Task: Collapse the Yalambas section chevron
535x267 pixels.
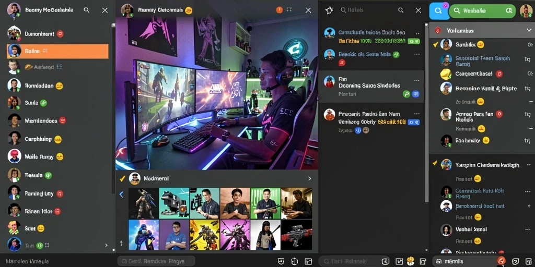Action: tap(529, 30)
